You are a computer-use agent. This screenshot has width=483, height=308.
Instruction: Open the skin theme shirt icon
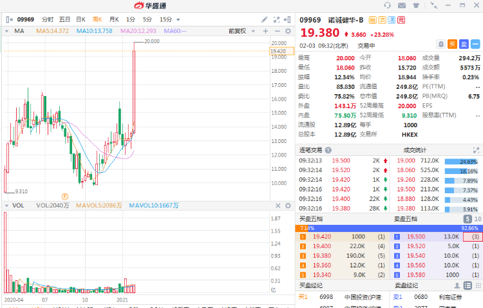pos(416,5)
